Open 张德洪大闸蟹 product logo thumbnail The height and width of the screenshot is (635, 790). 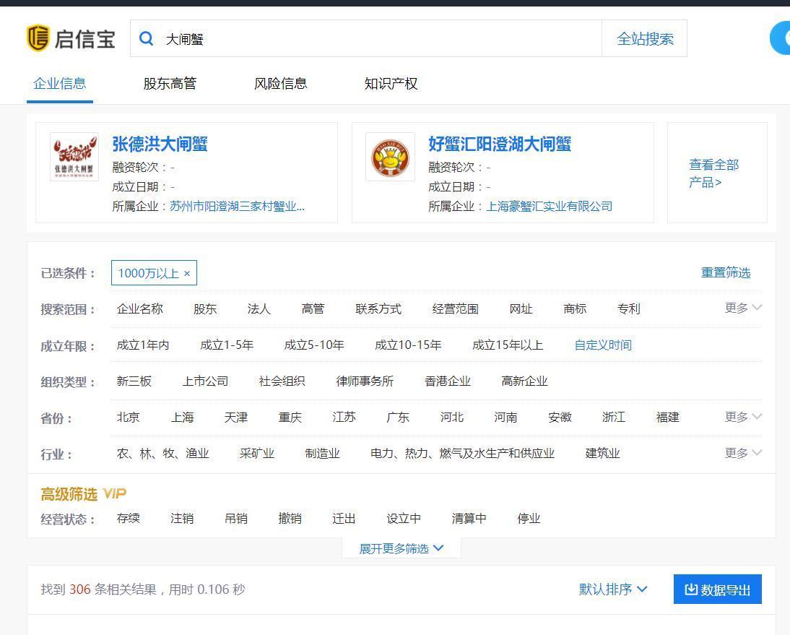[x=74, y=157]
